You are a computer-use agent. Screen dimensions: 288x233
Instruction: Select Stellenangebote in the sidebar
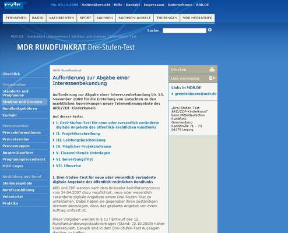click(x=17, y=183)
